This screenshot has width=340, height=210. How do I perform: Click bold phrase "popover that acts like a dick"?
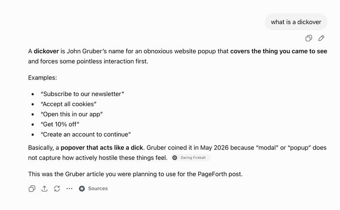102,147
